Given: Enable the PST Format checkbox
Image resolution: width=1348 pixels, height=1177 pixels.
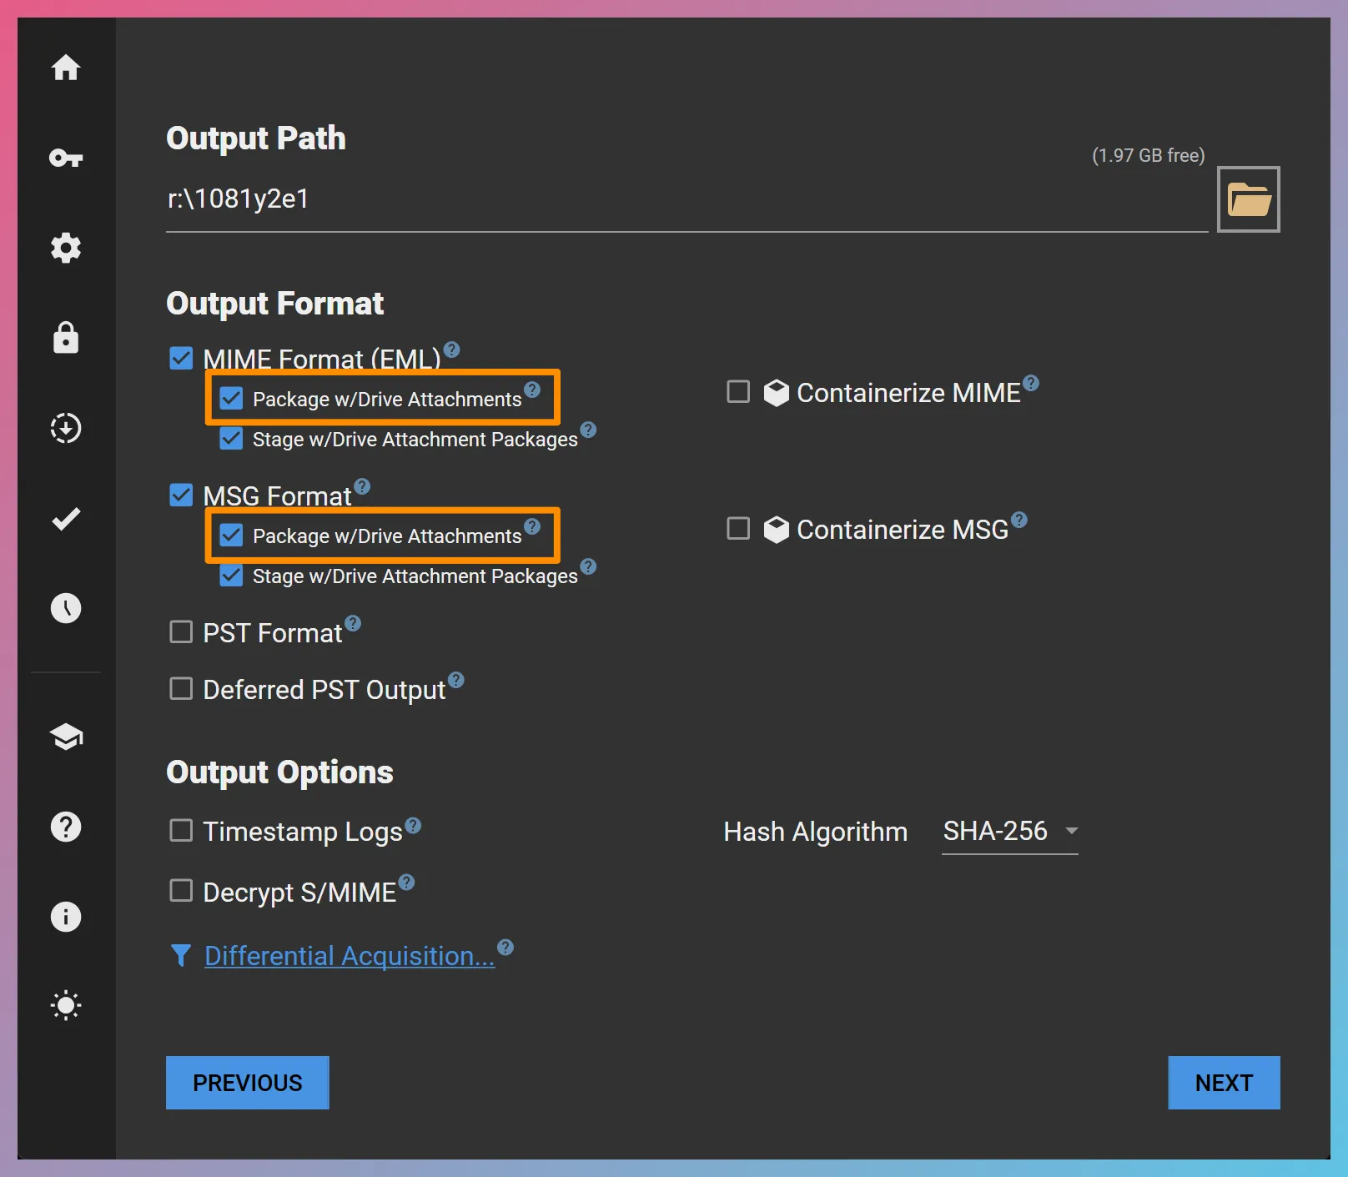Looking at the screenshot, I should (181, 631).
